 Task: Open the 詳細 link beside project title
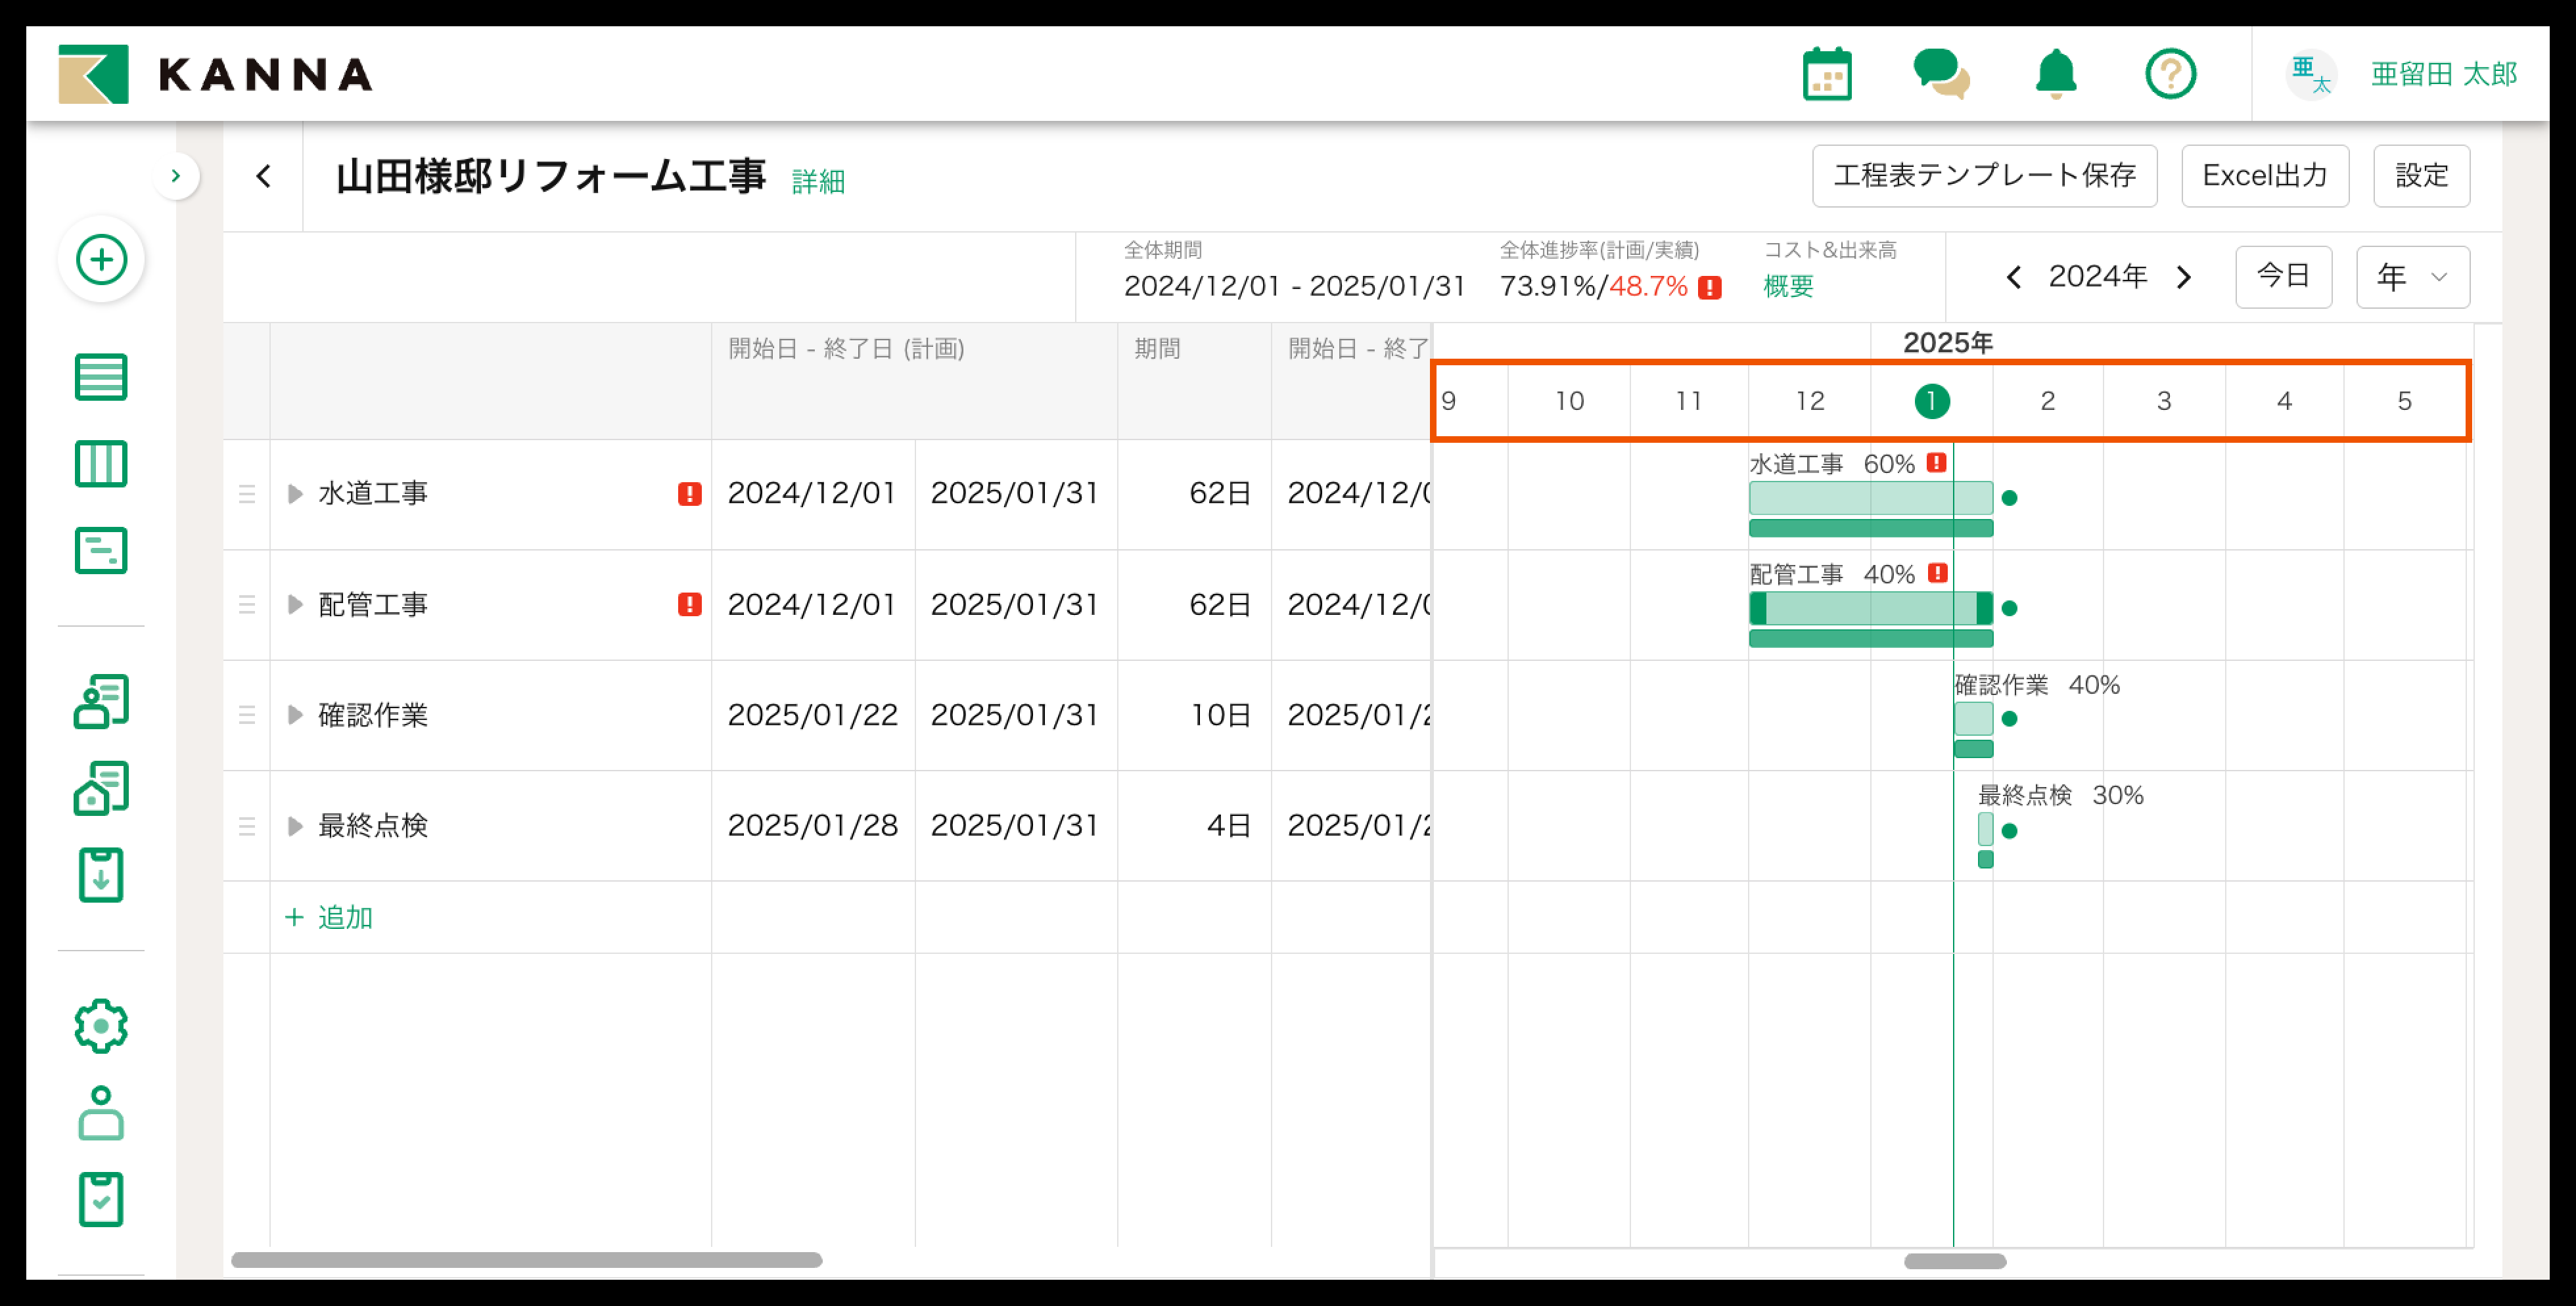(x=818, y=182)
